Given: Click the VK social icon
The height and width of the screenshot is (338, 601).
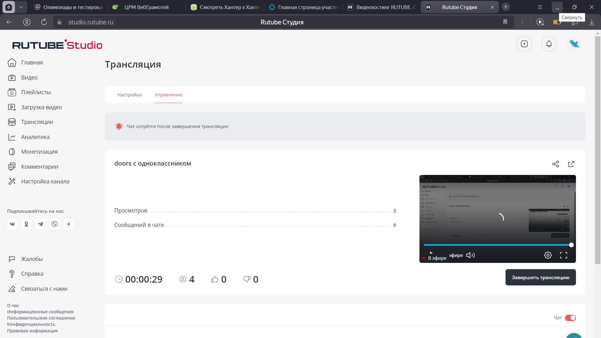Looking at the screenshot, I should [12, 224].
